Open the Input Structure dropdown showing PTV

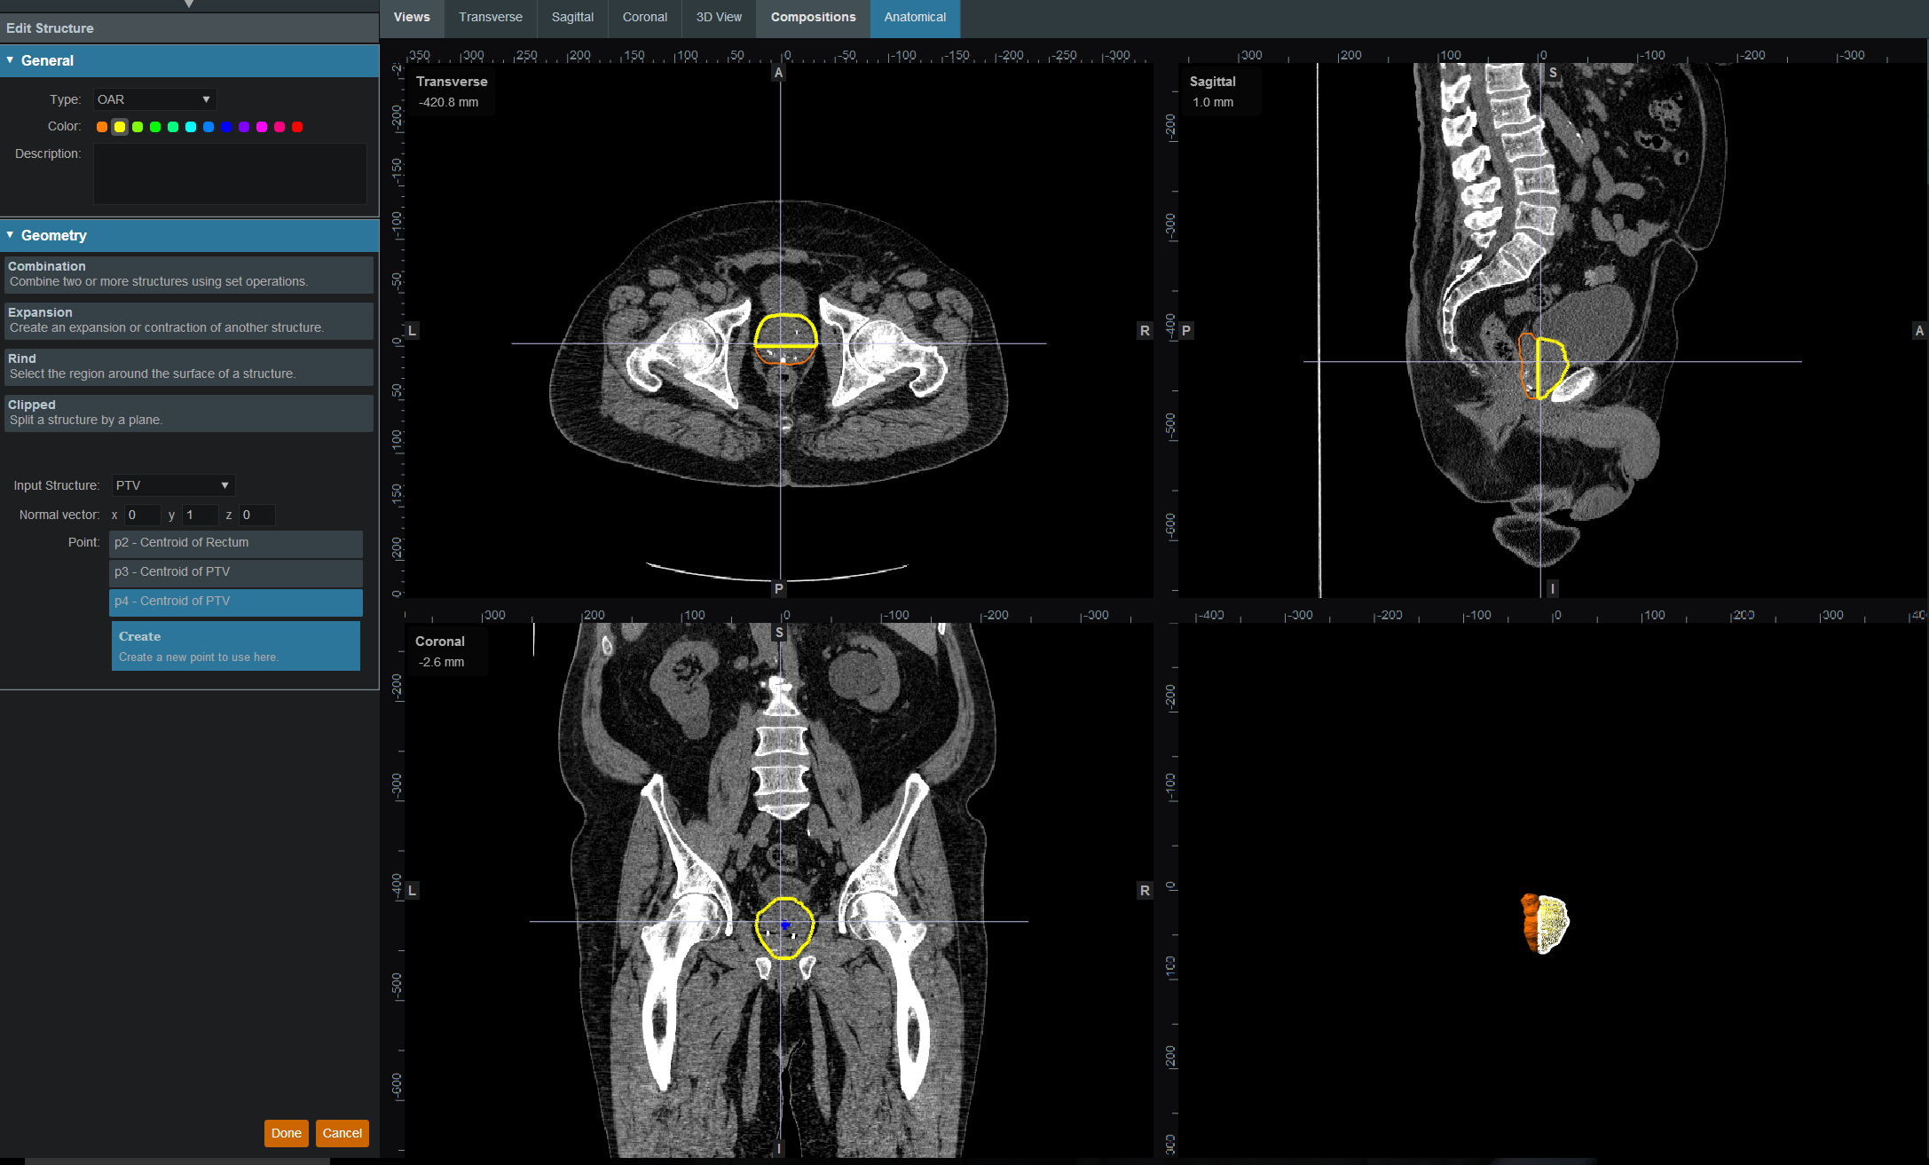172,485
